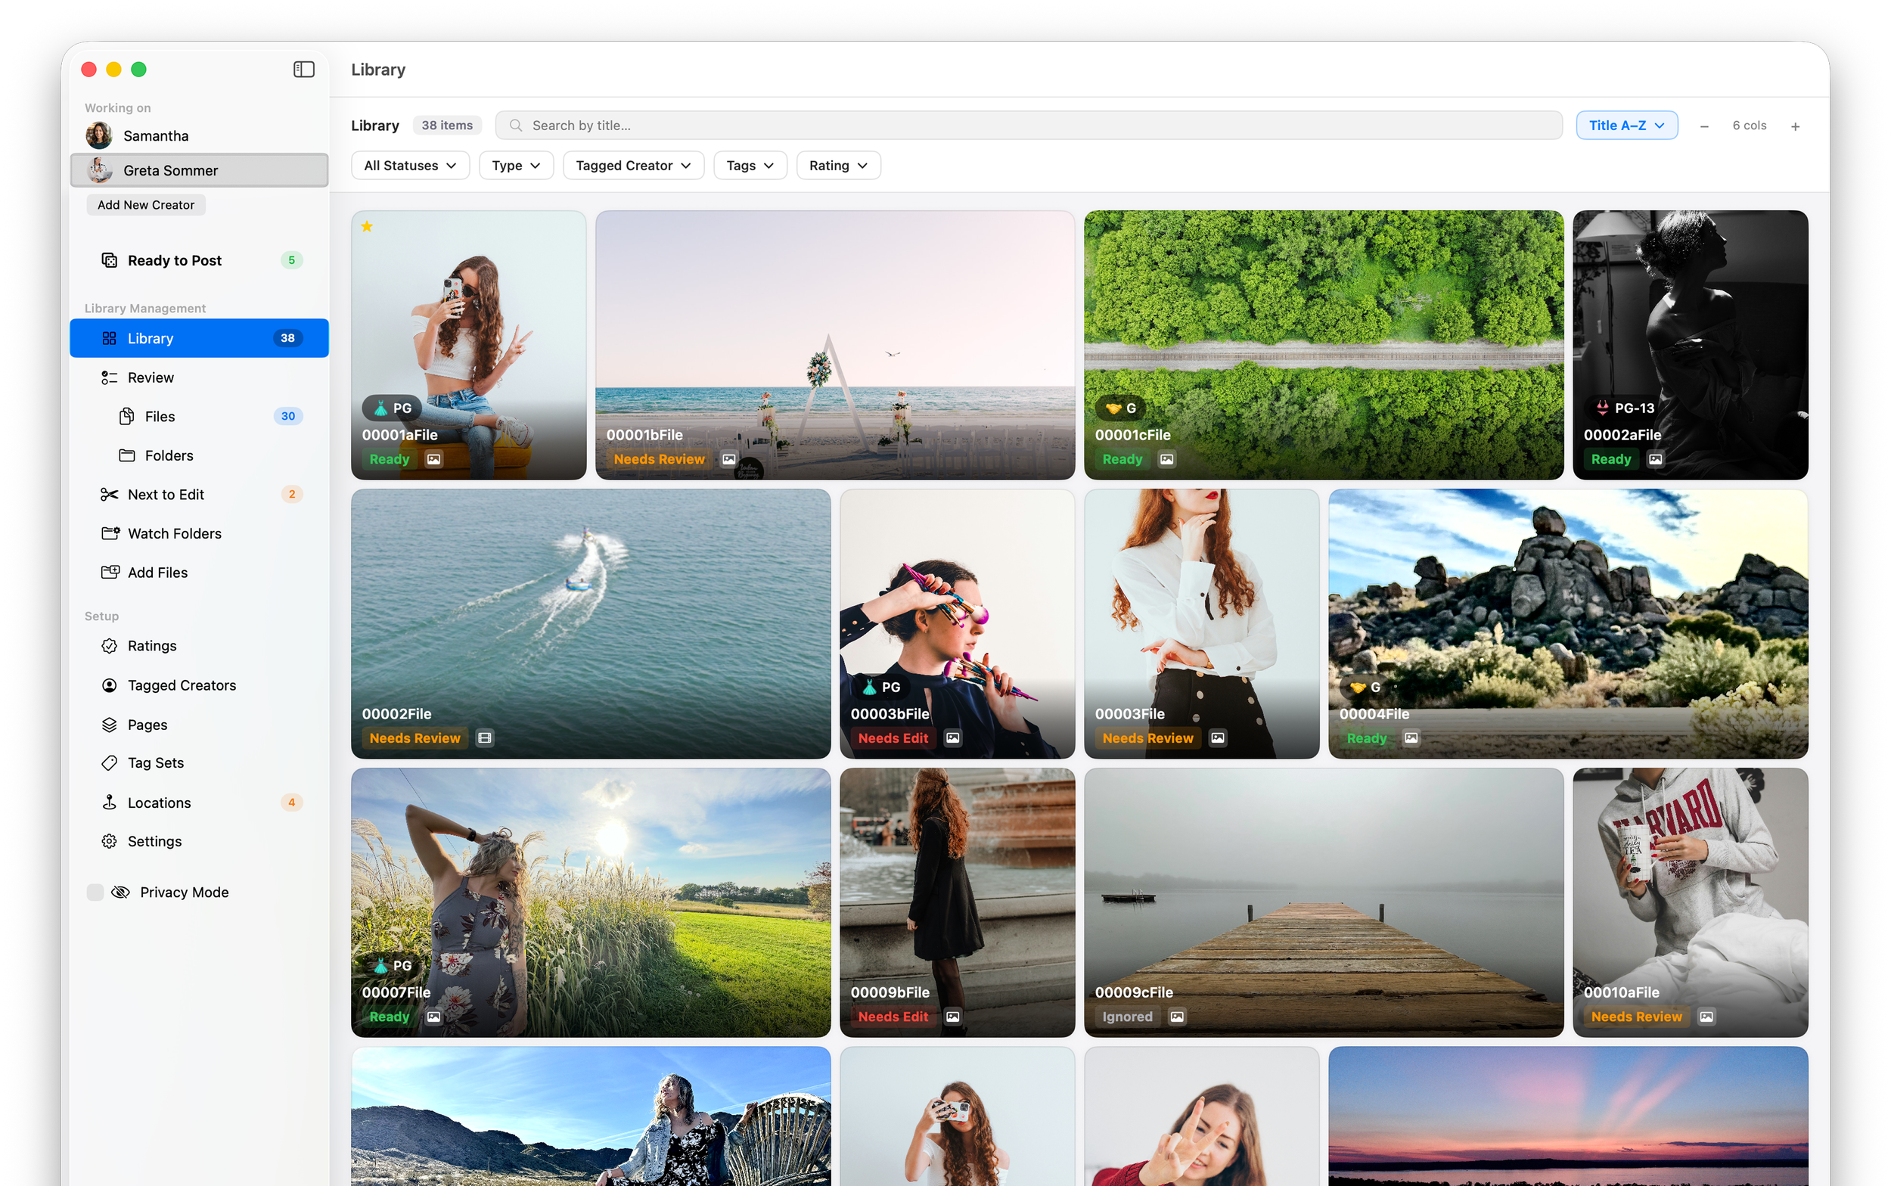The image size is (1891, 1186).
Task: Click the Tag Sets tag icon
Action: pyautogui.click(x=109, y=763)
